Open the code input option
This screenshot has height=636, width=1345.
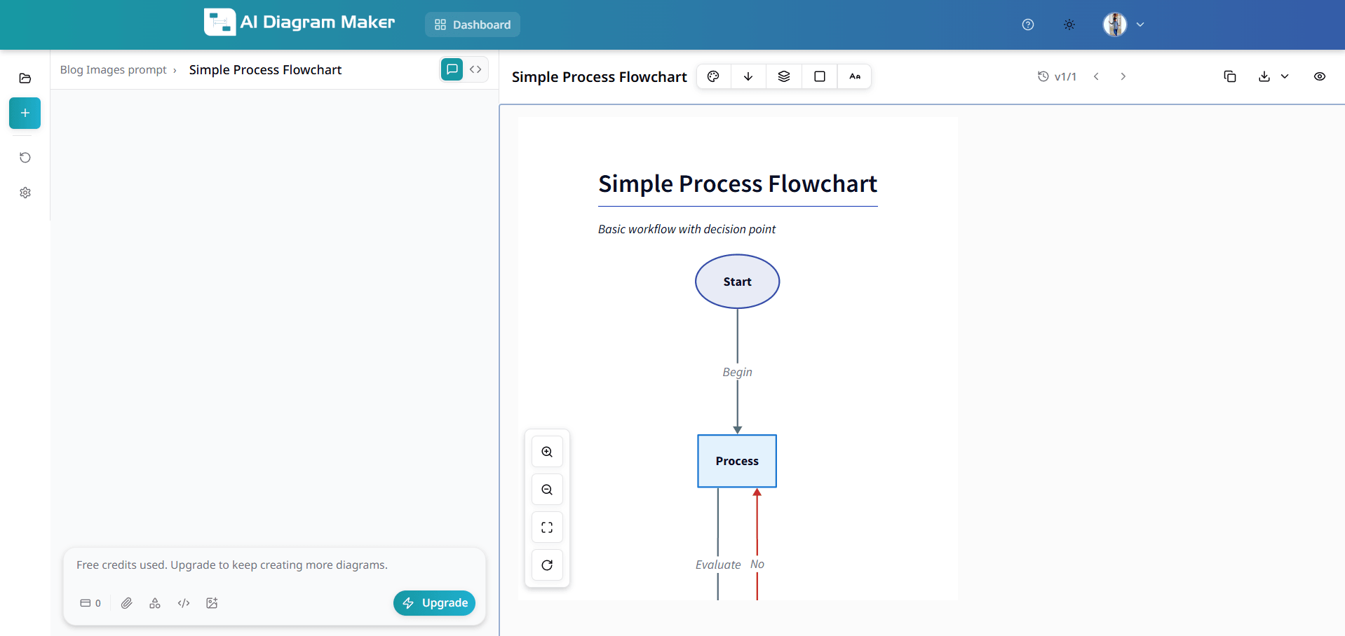pyautogui.click(x=183, y=603)
